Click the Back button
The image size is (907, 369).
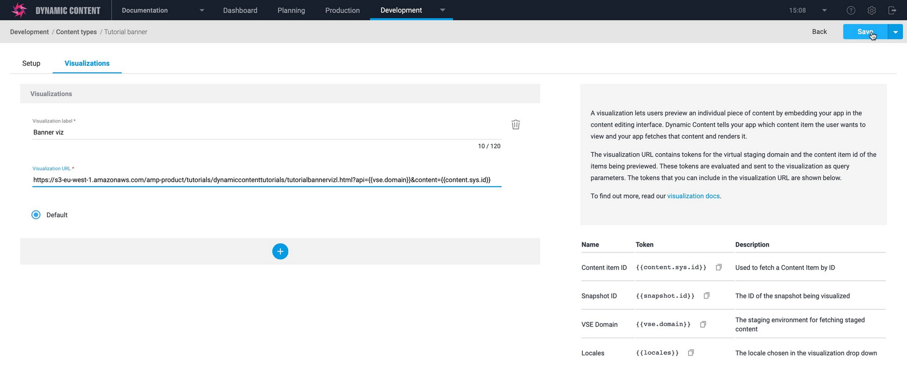(819, 32)
